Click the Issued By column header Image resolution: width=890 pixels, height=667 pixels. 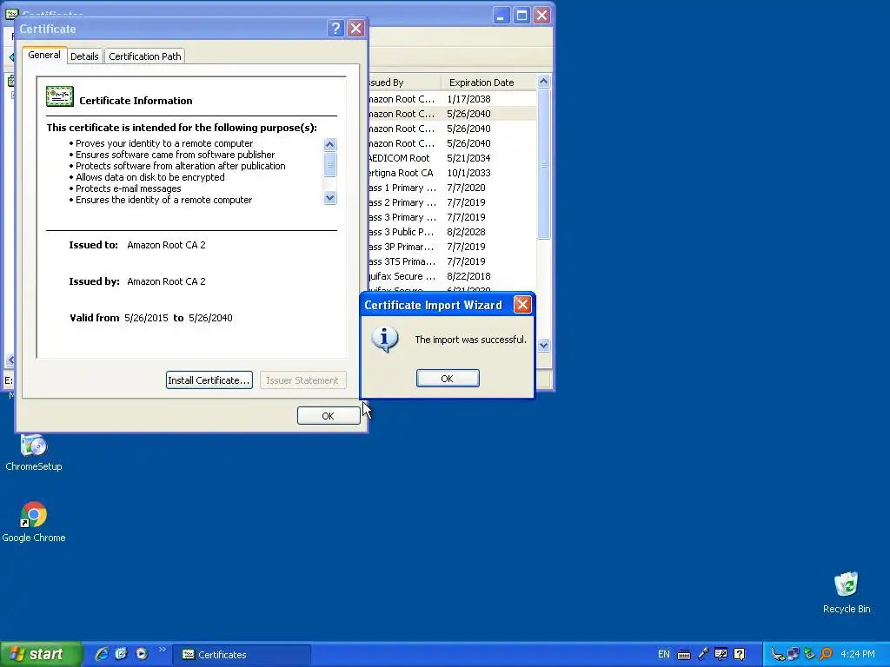click(x=403, y=83)
